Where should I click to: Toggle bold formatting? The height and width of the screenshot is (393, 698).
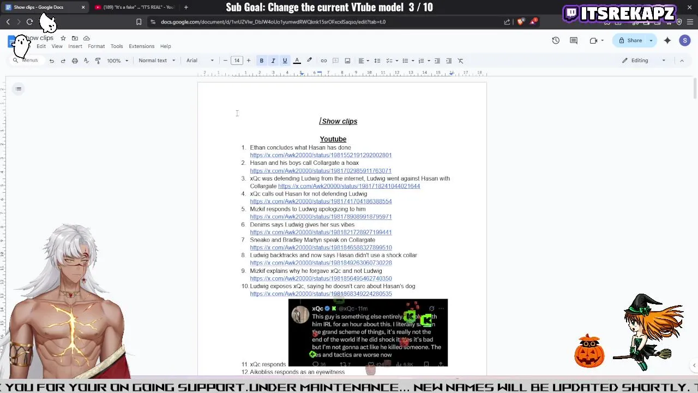click(261, 61)
